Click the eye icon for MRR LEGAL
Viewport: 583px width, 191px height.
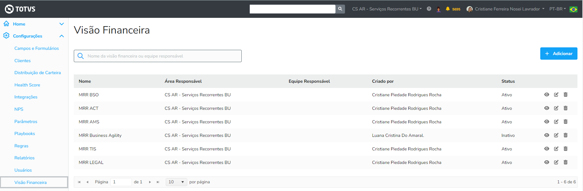(547, 162)
